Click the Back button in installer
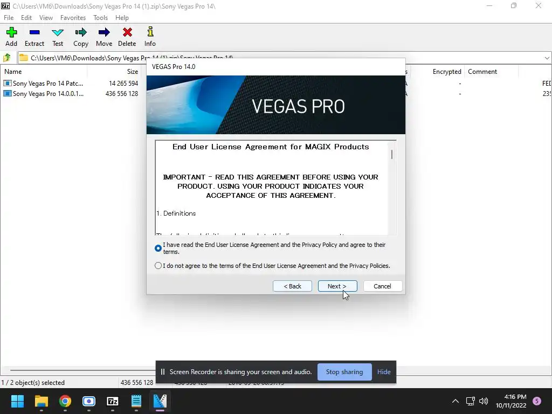 292,286
